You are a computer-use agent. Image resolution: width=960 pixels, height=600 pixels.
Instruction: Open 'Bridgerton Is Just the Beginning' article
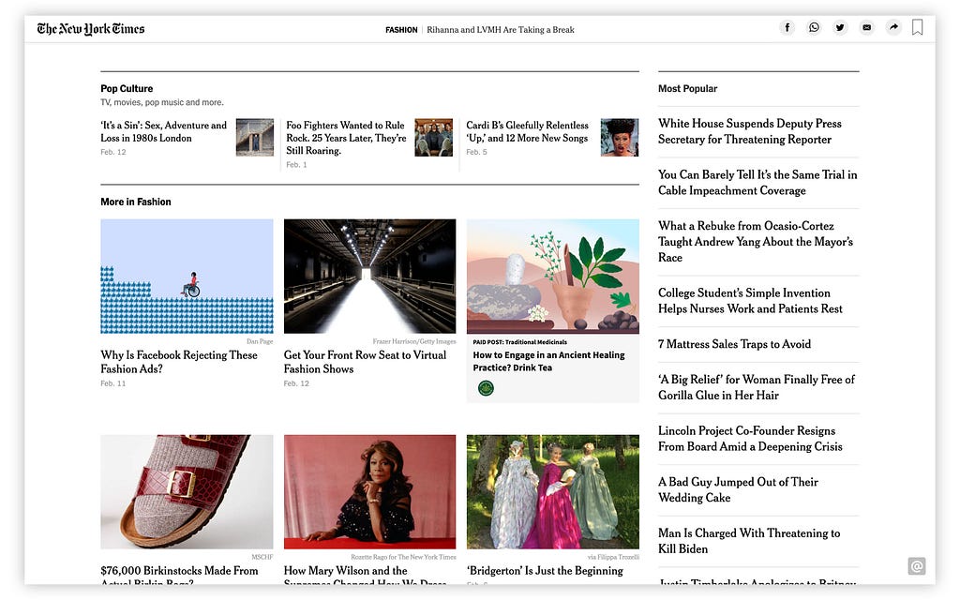tap(545, 571)
